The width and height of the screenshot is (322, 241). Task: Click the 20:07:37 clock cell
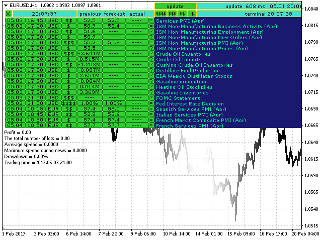click(x=44, y=14)
